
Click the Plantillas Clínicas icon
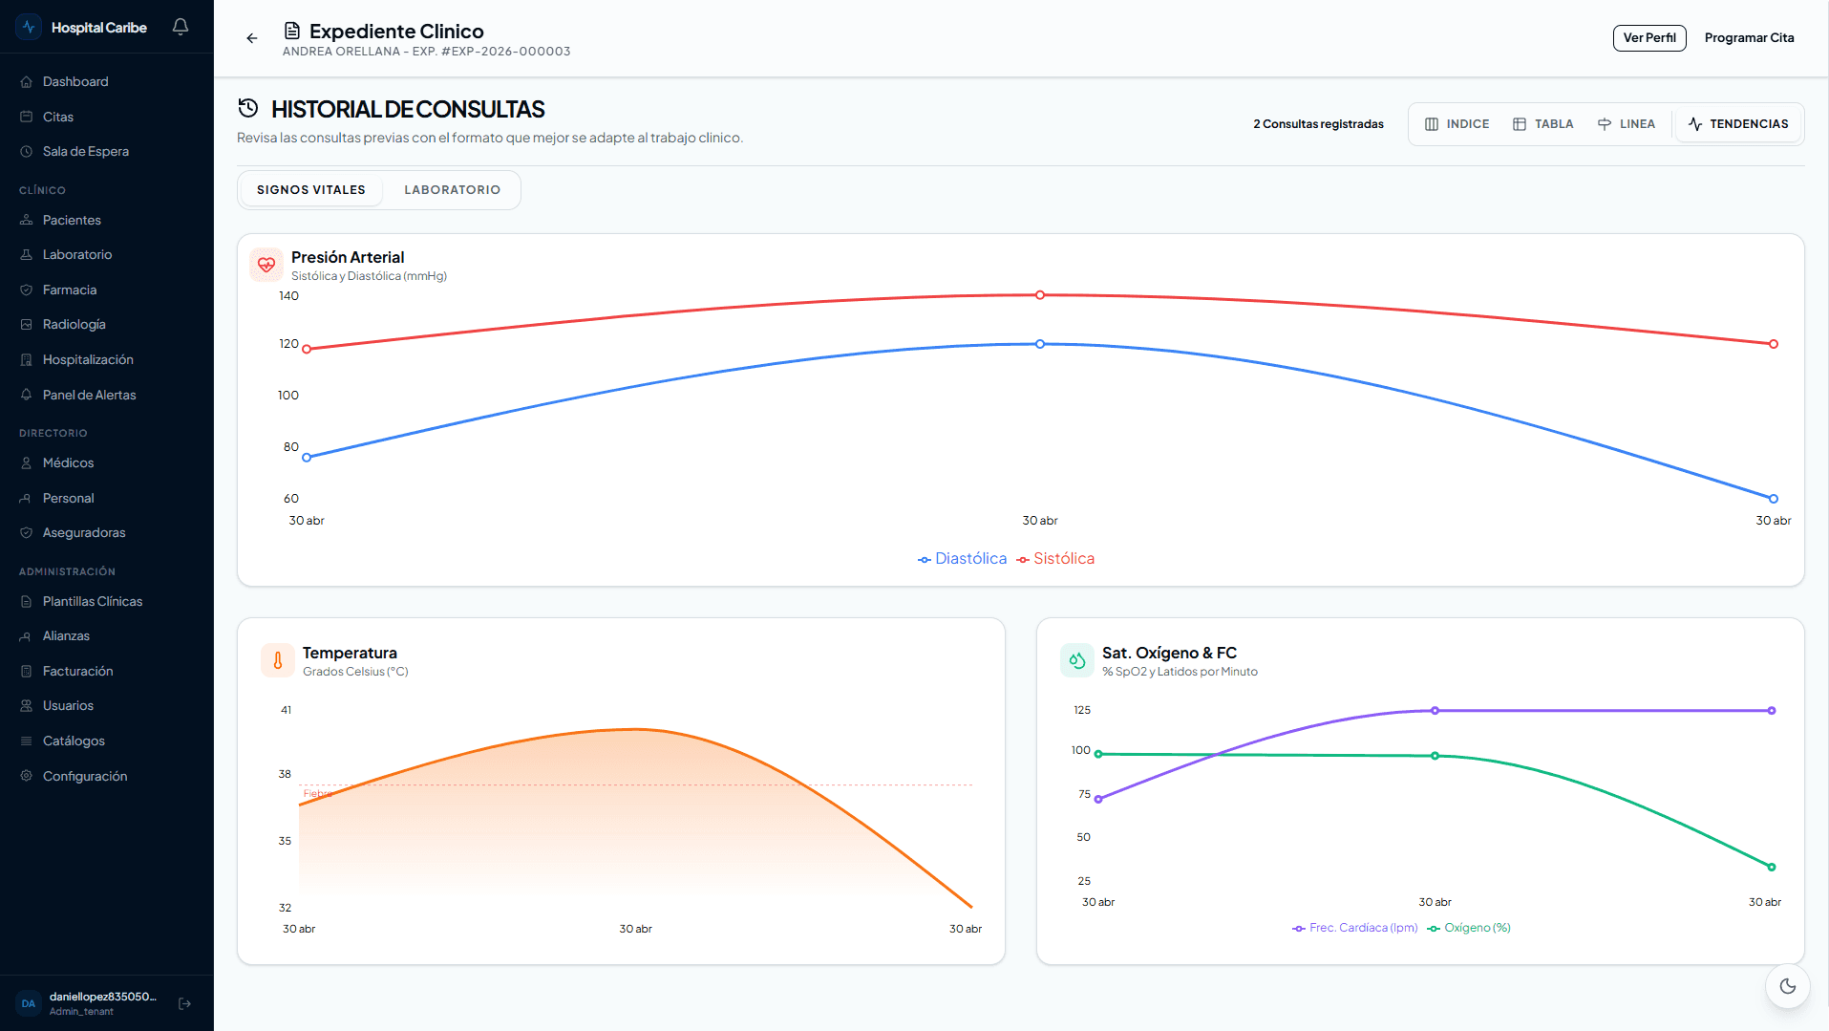point(27,602)
